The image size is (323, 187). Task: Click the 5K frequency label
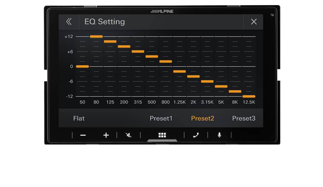click(x=221, y=102)
